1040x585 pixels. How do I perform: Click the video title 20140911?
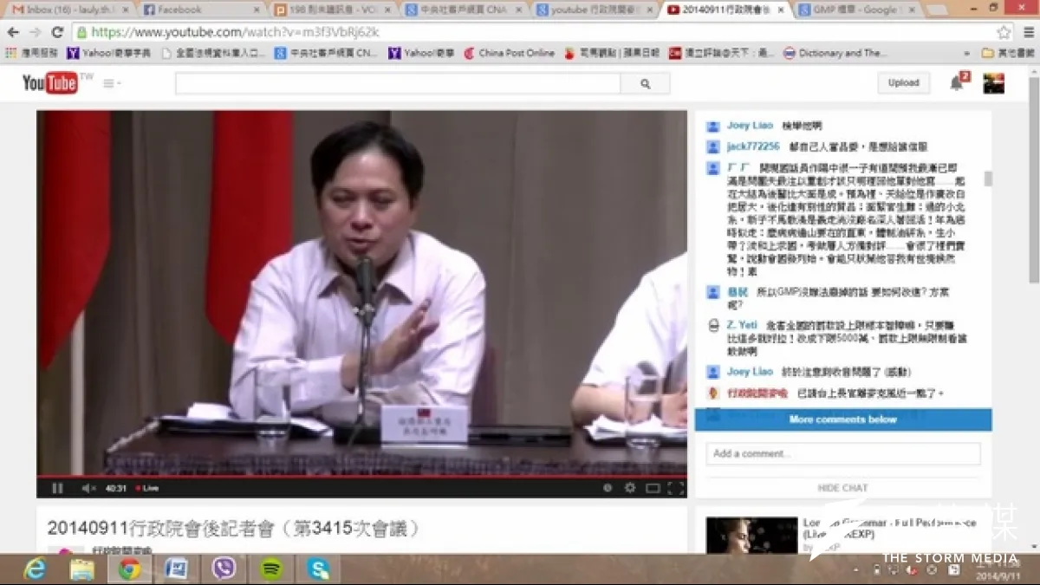point(233,528)
